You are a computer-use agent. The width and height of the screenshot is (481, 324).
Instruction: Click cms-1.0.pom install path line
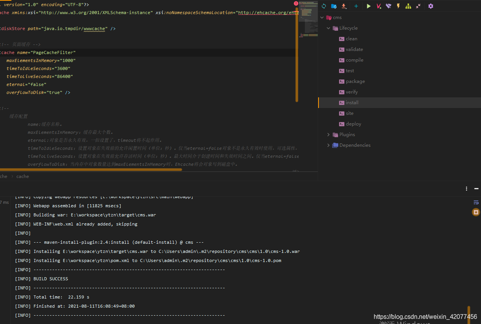(x=148, y=260)
